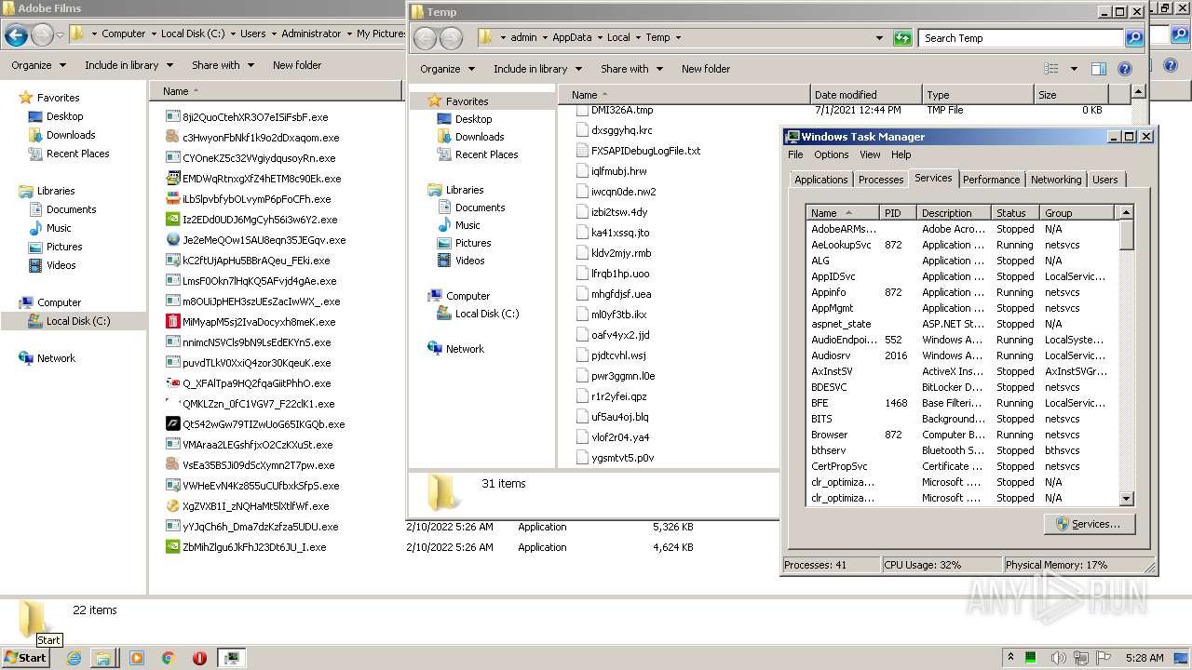Switch to Networking tab

click(1056, 180)
